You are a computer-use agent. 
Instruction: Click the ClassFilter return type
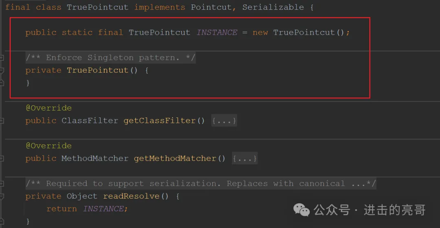click(x=90, y=121)
